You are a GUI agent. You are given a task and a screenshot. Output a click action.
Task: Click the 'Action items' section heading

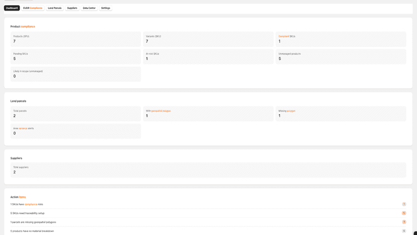click(x=18, y=197)
